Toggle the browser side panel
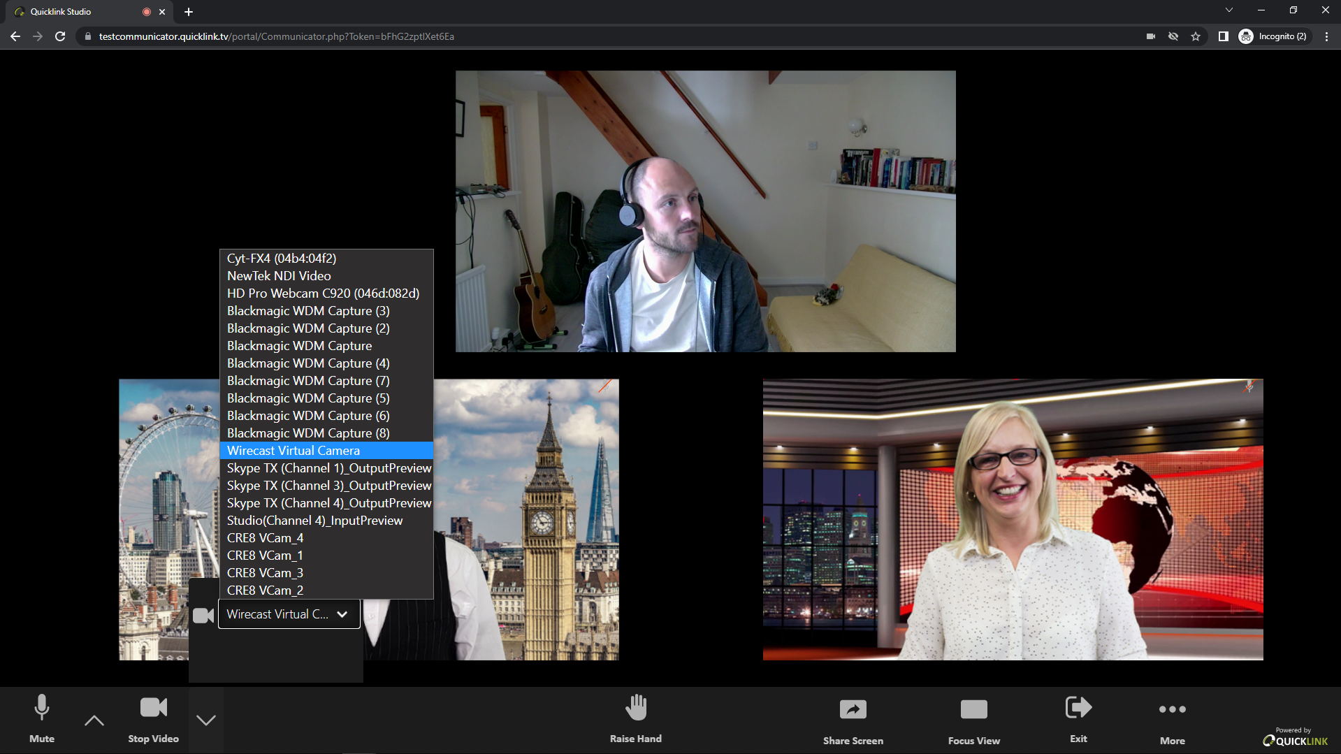This screenshot has height=754, width=1341. click(x=1224, y=36)
